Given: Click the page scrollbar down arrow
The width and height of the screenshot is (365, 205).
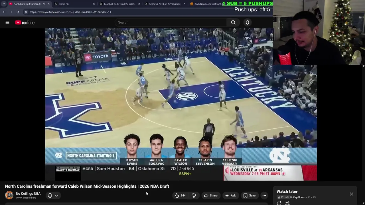Looking at the screenshot, I should pyautogui.click(x=363, y=204).
